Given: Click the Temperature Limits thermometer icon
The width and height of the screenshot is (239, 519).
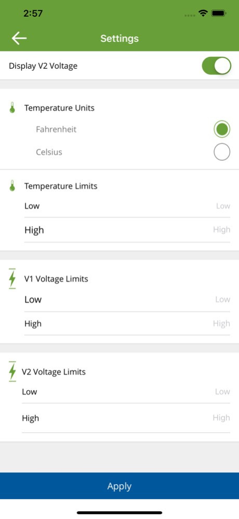Looking at the screenshot, I should tap(12, 186).
